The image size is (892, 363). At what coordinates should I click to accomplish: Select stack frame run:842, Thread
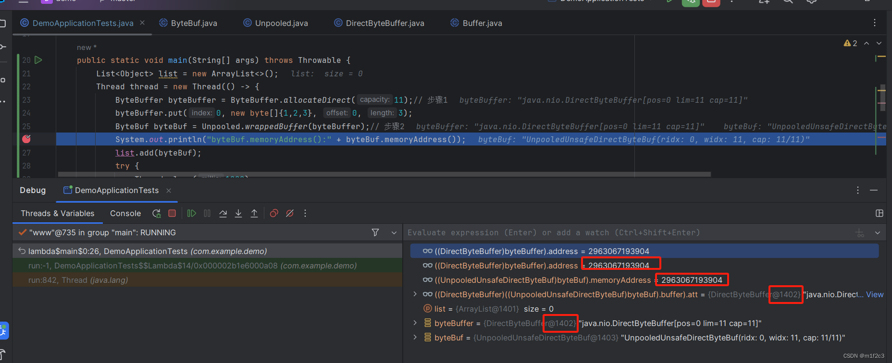tap(207, 280)
